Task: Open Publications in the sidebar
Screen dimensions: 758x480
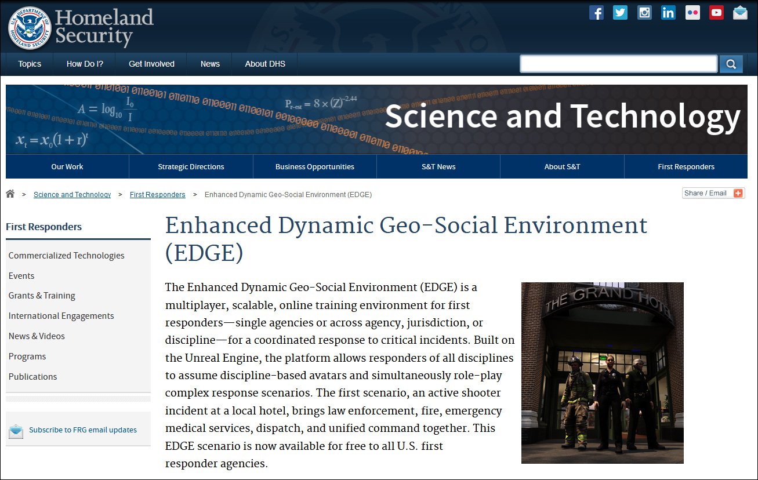Action: tap(32, 377)
